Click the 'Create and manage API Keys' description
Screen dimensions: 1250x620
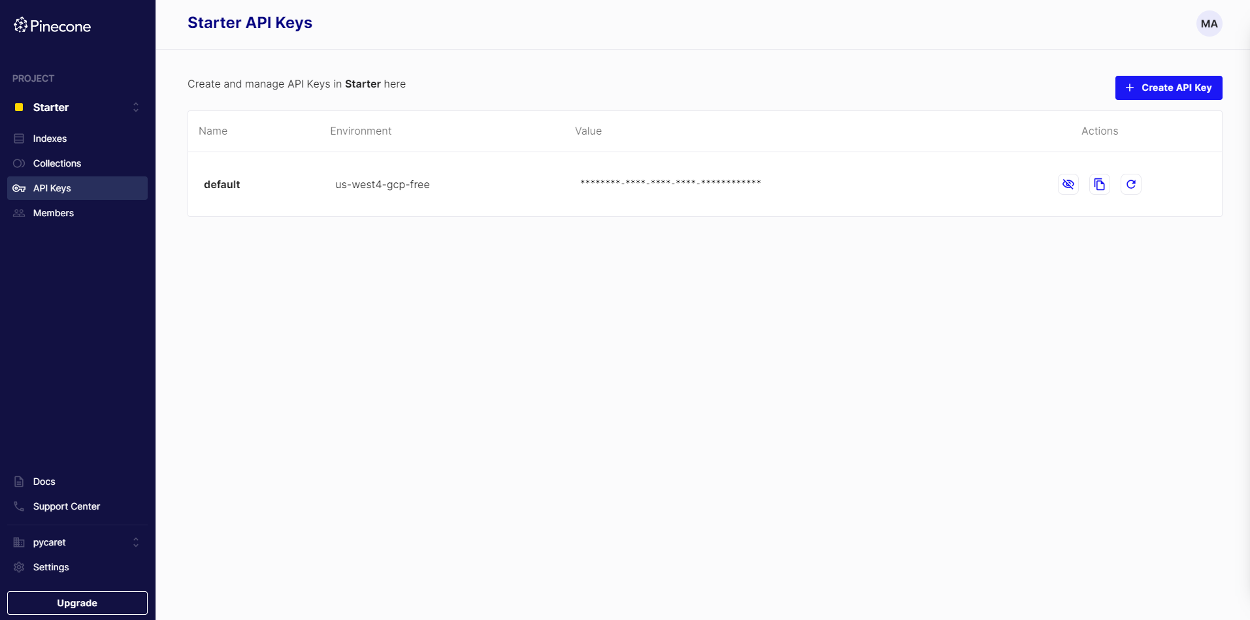tap(297, 84)
